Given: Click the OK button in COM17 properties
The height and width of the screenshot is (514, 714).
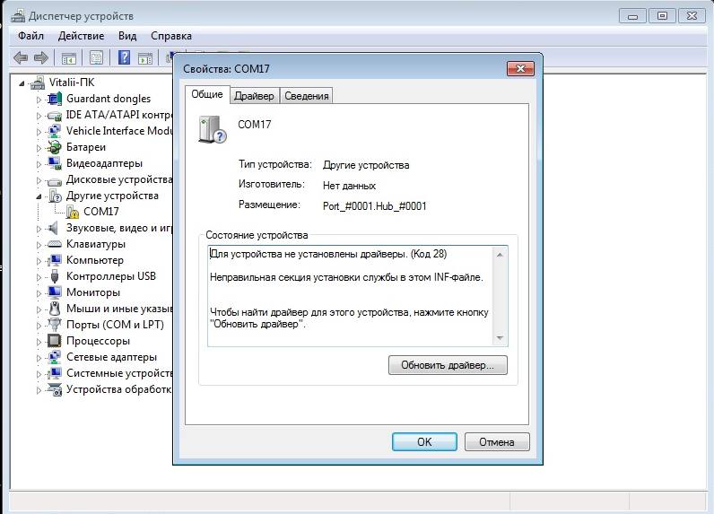Looking at the screenshot, I should (x=424, y=441).
